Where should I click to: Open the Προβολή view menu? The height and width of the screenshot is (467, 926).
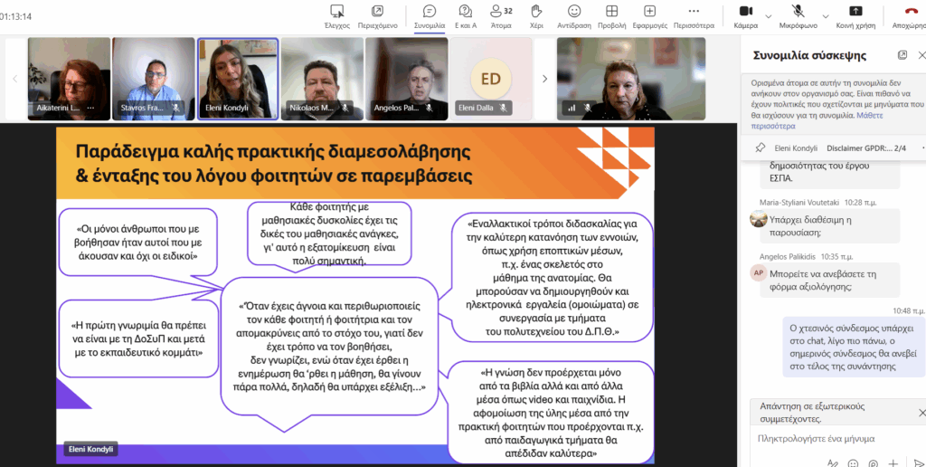click(611, 14)
